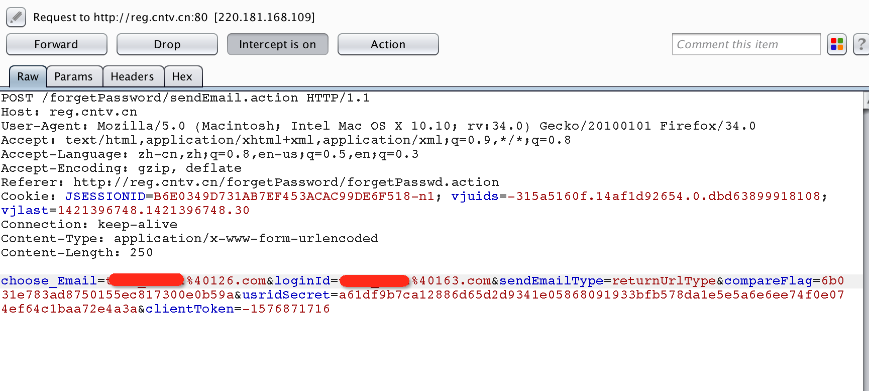
Task: Click the Comment this item field
Action: (746, 44)
